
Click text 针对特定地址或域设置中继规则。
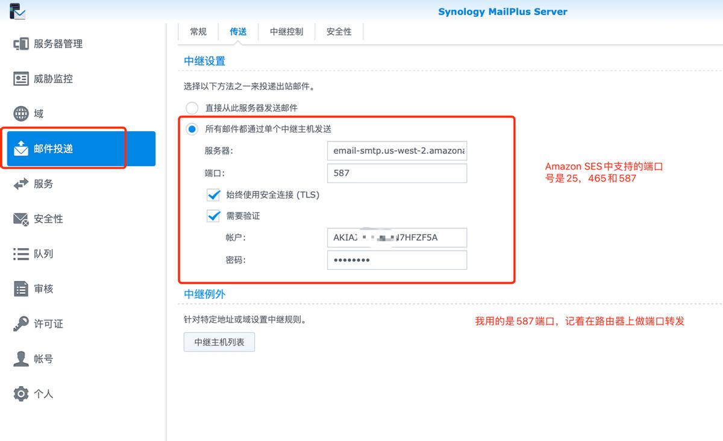point(245,320)
